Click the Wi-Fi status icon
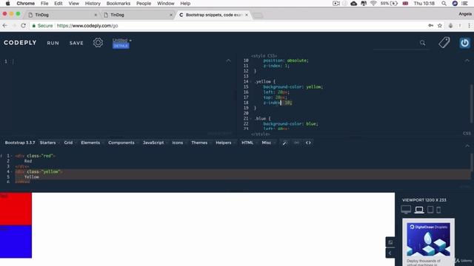474x266 pixels. 373,3
